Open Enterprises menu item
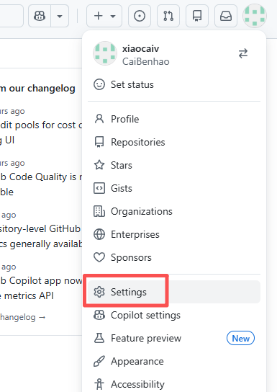277x392 pixels. pyautogui.click(x=174, y=234)
